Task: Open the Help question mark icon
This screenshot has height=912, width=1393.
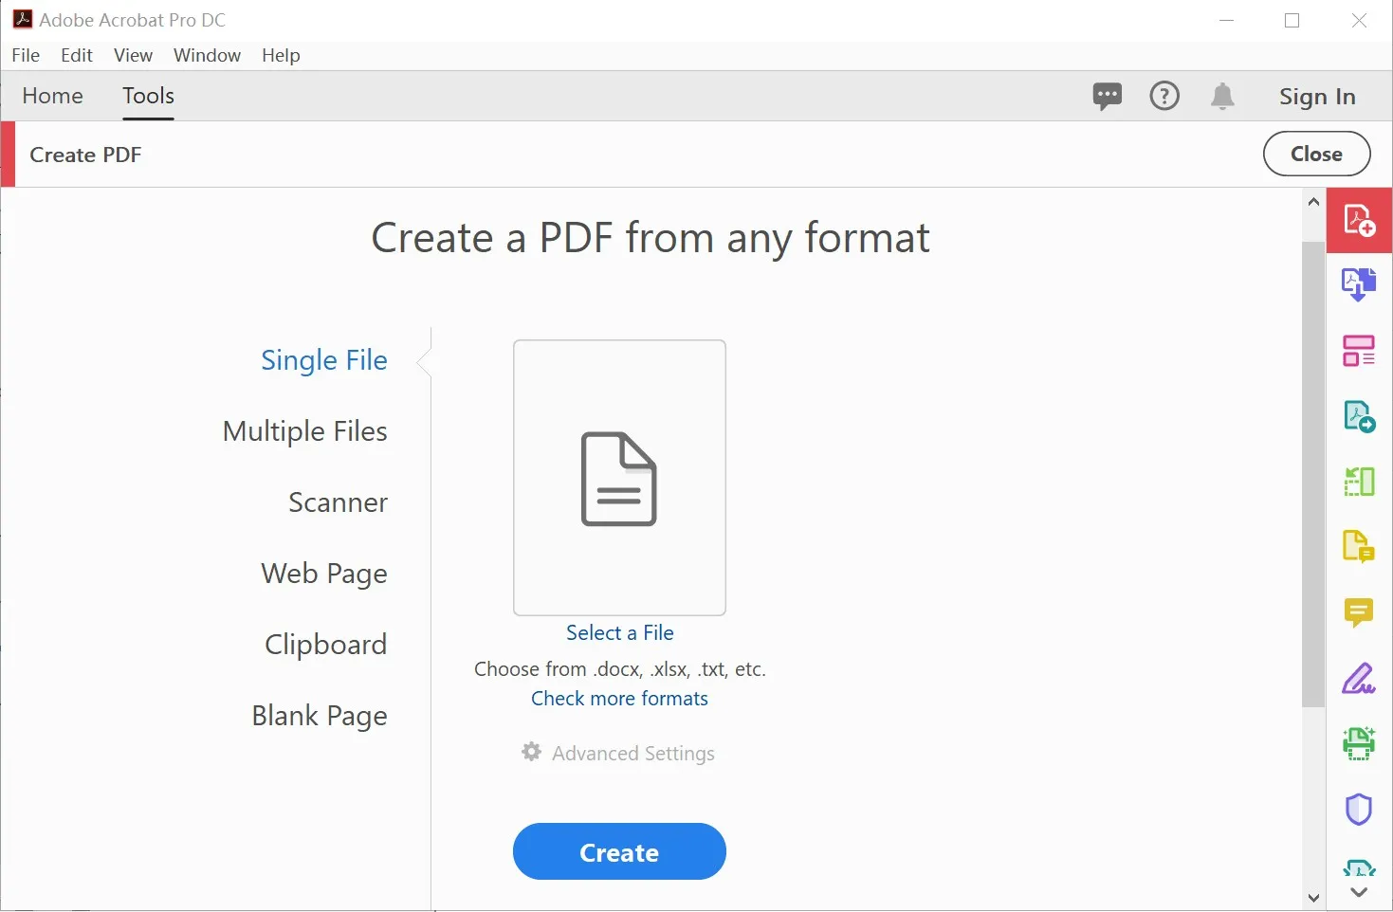Action: [1164, 96]
